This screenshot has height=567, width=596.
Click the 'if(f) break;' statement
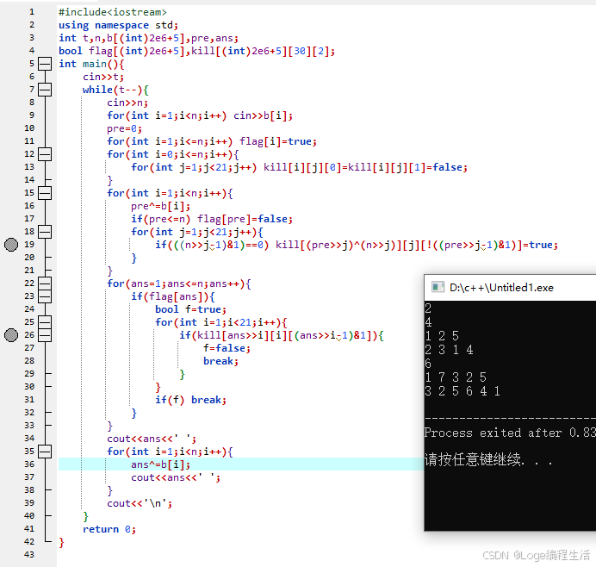click(190, 400)
